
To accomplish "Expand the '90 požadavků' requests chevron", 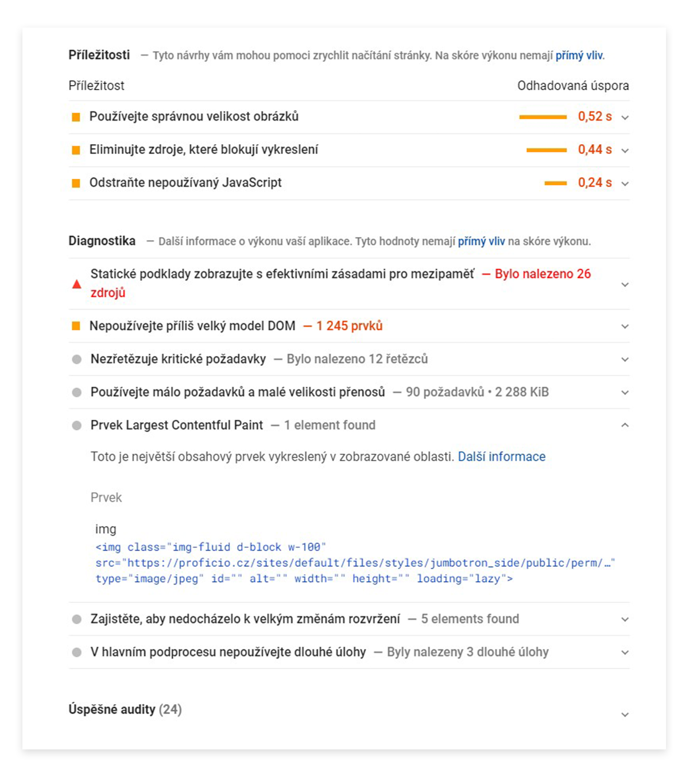I will 625,392.
